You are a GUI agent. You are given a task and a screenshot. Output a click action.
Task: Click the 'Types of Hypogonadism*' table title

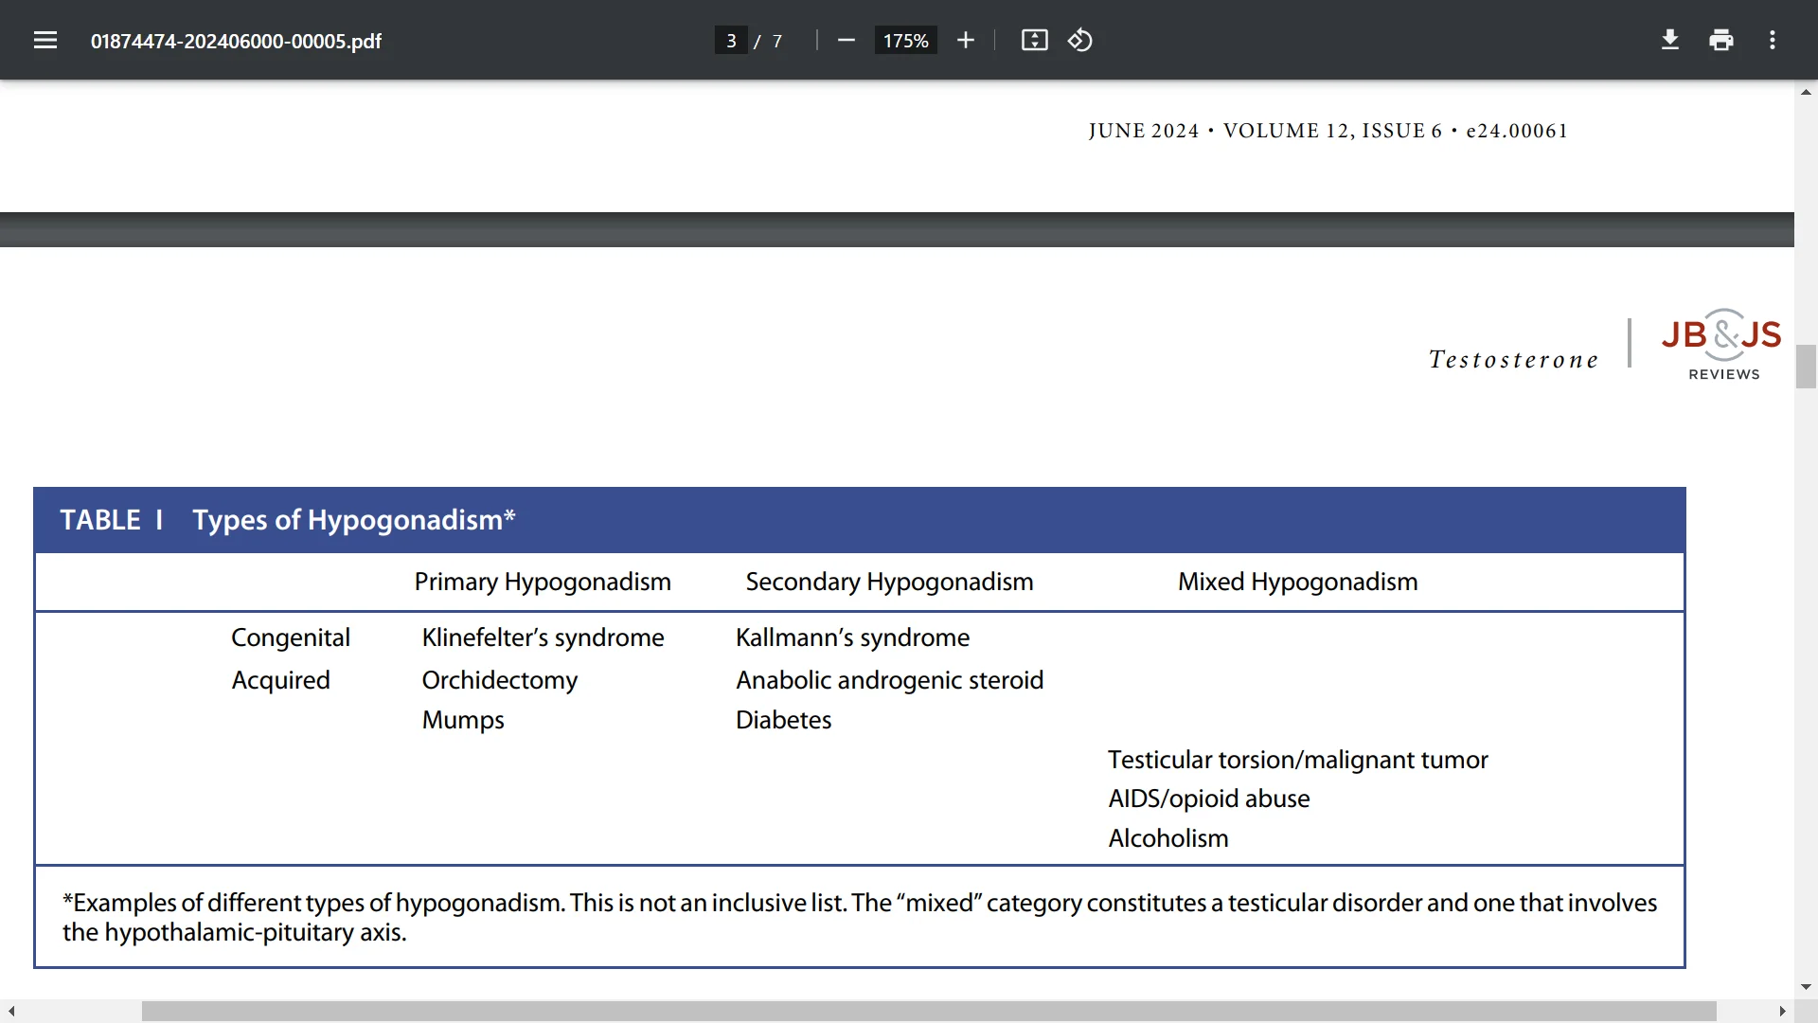click(353, 520)
